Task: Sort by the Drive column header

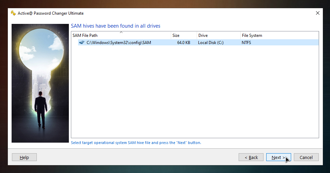Action: click(x=219, y=35)
